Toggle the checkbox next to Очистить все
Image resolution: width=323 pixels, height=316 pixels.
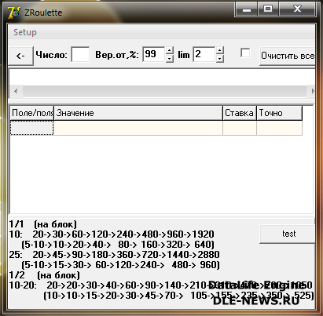[245, 53]
